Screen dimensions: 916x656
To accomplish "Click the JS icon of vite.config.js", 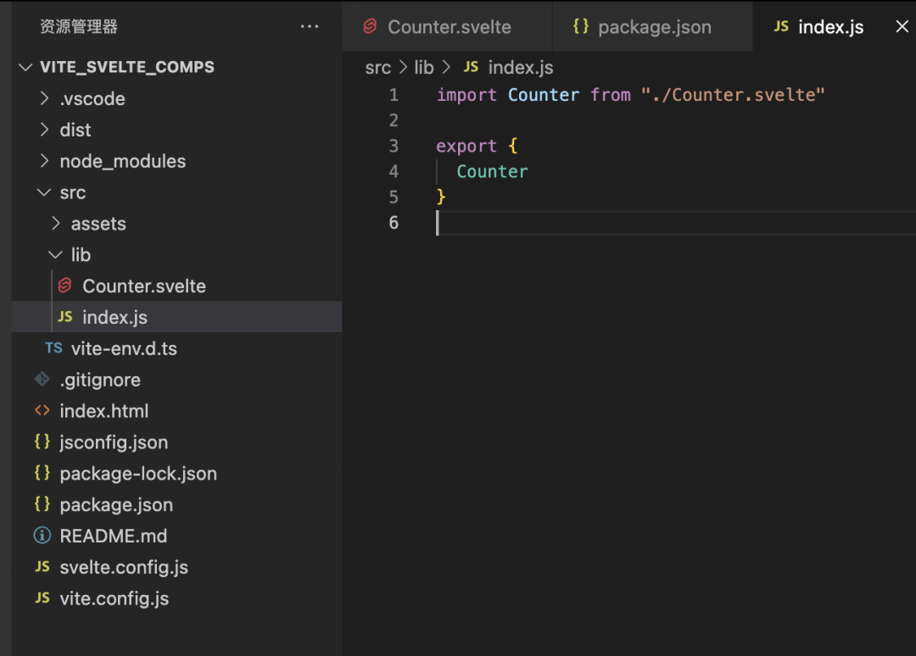I will [x=42, y=598].
